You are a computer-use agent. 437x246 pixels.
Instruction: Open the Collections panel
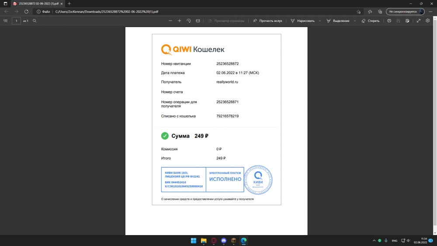tap(380, 12)
